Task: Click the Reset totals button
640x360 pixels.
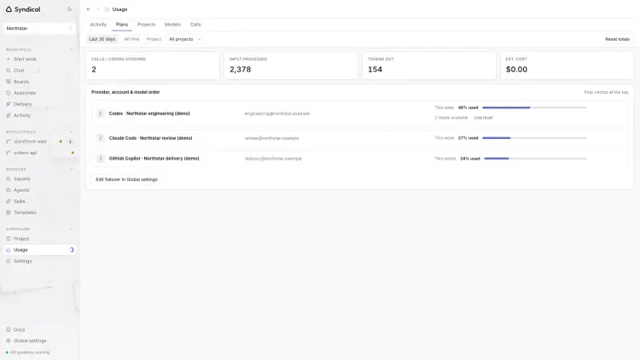Action: [617, 39]
